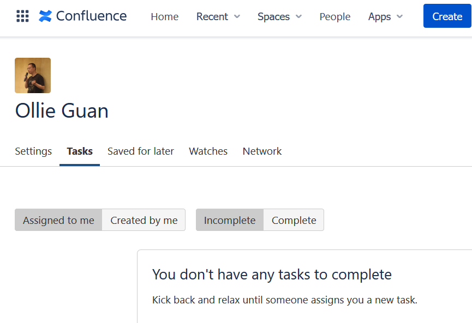This screenshot has height=323, width=472.
Task: Open the Network tab
Action: tap(262, 151)
